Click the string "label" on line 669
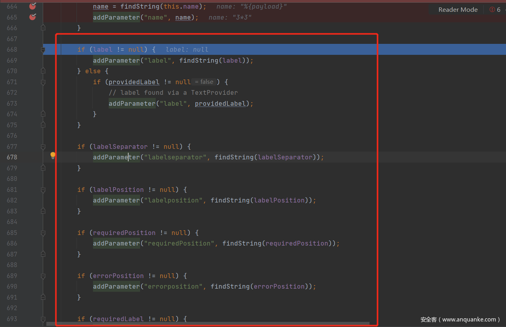 click(x=157, y=60)
